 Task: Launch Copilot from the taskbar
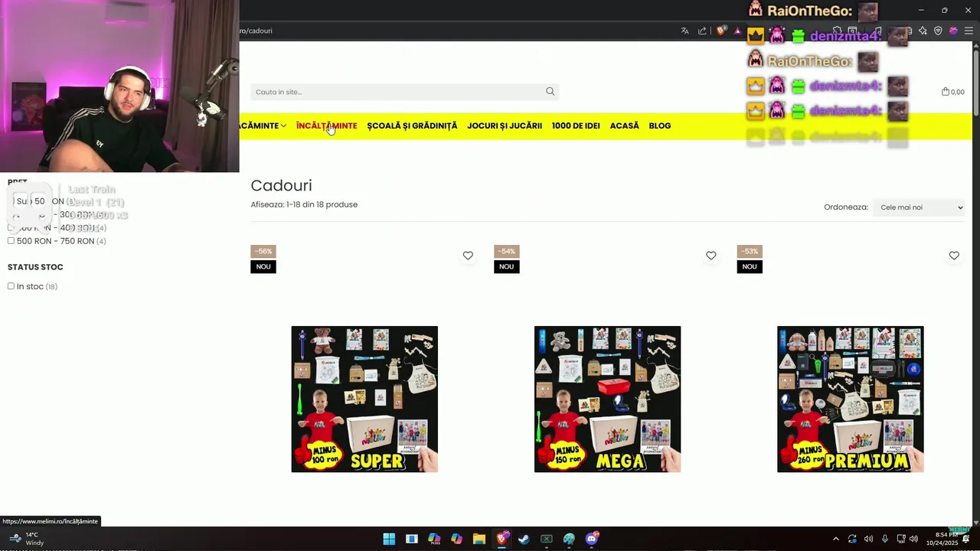coord(456,539)
